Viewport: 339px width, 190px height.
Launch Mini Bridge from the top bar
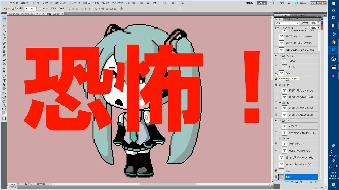tap(148, 3)
